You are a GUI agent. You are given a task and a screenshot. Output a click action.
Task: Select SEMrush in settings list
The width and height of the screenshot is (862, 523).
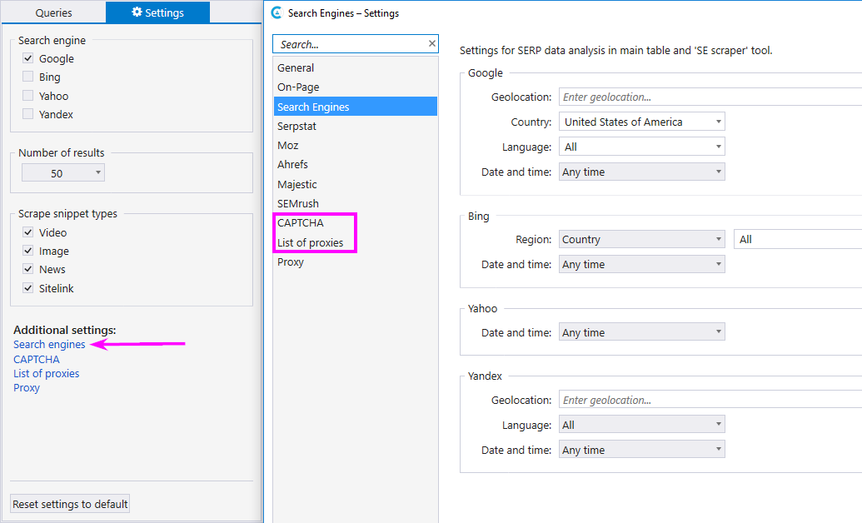pos(356,203)
